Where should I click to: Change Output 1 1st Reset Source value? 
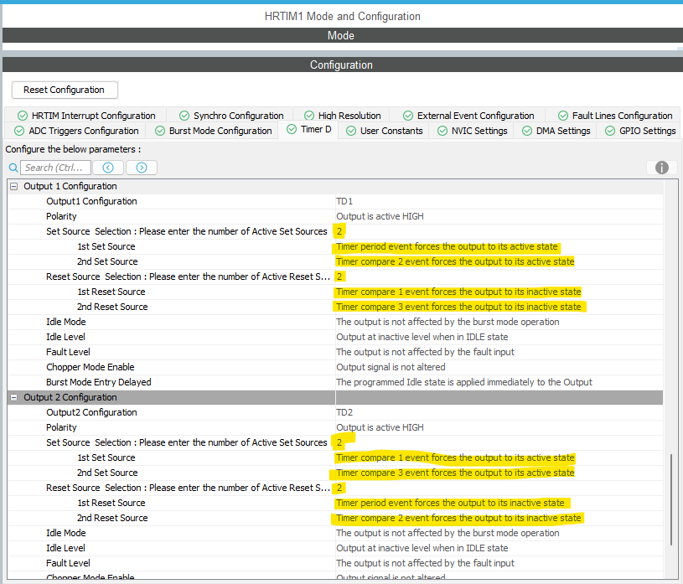click(499, 292)
